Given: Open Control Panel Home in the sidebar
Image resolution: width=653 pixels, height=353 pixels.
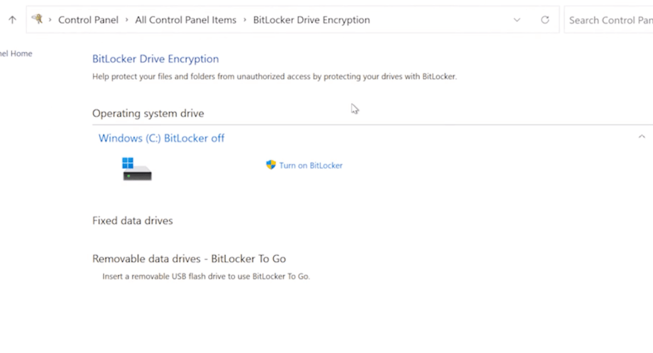Looking at the screenshot, I should [16, 54].
